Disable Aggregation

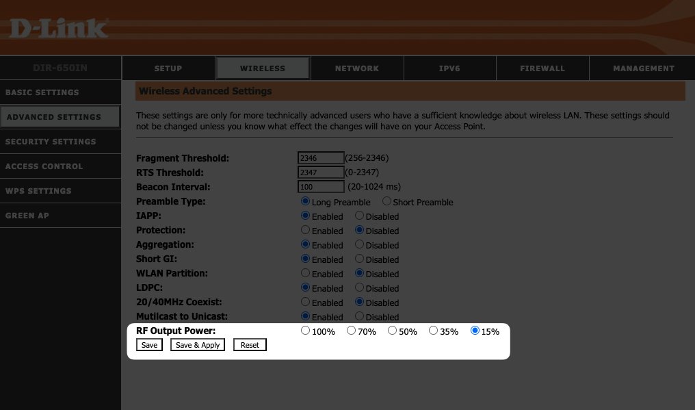tap(359, 244)
